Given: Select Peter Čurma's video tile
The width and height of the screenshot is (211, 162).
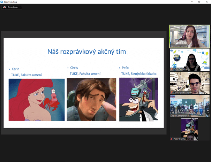Looking at the screenshot, I should point(190,129).
